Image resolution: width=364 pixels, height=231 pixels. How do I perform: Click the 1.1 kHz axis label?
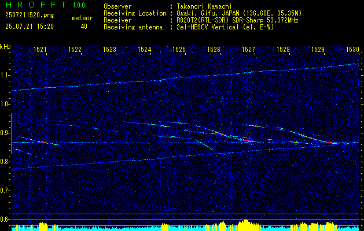coord(5,75)
